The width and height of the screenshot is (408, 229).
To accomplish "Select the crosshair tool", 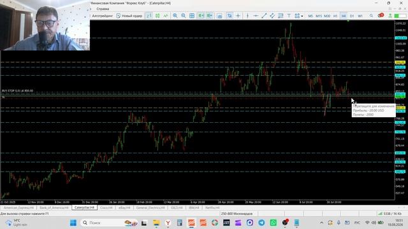I will coord(238,16).
